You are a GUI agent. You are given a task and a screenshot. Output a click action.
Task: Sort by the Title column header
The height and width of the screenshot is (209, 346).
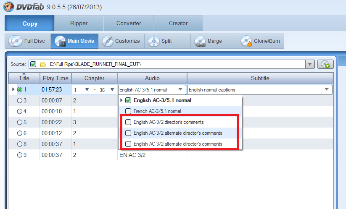tap(24, 78)
